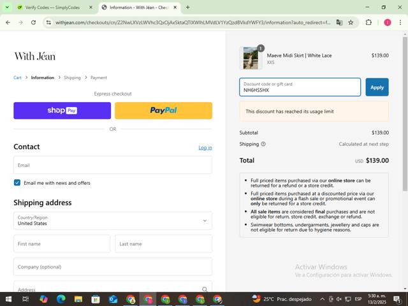The image size is (408, 306).
Task: Click the ESP language indicator
Action: coord(358,299)
